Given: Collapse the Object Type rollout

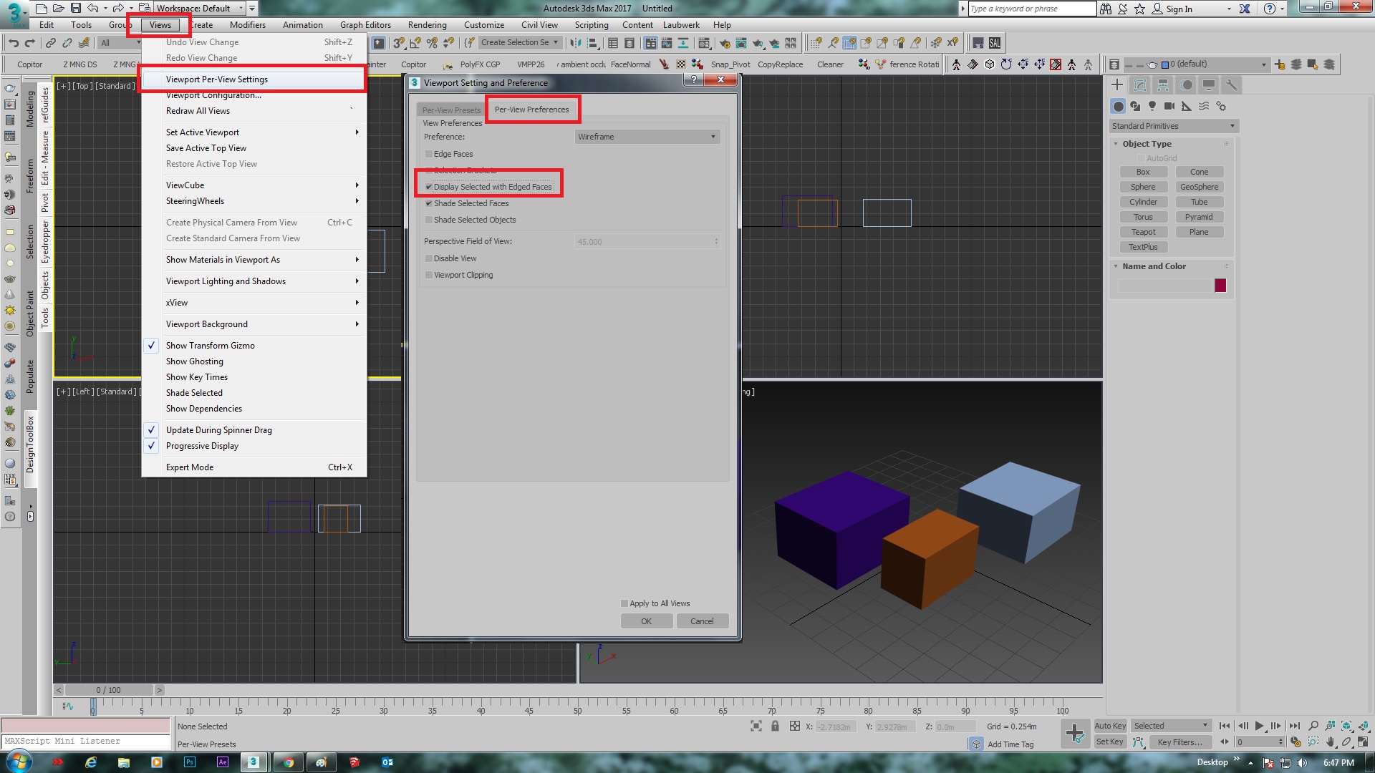Looking at the screenshot, I should (1147, 144).
